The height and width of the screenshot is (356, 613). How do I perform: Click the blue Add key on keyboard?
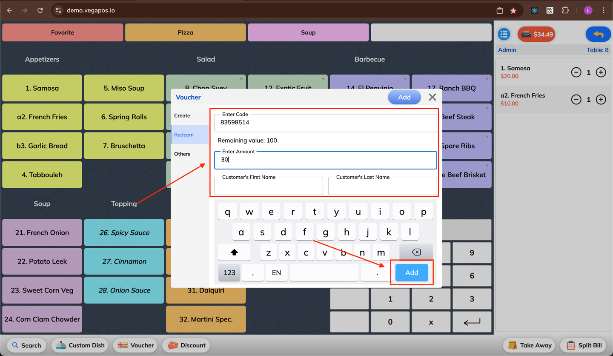coord(412,273)
